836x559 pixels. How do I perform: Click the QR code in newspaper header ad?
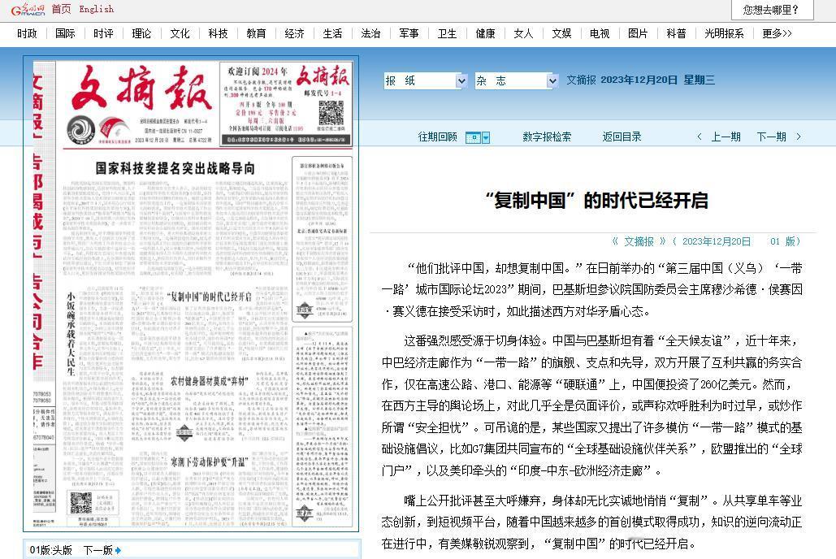tap(331, 113)
